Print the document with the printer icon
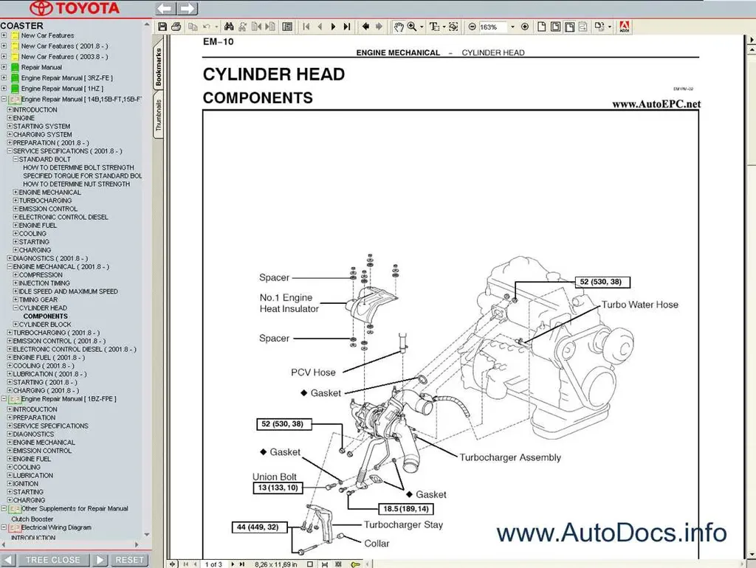This screenshot has width=756, height=568. tap(176, 27)
